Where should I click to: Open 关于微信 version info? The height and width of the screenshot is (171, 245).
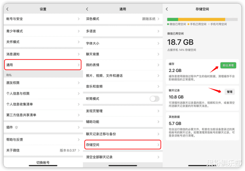43,150
